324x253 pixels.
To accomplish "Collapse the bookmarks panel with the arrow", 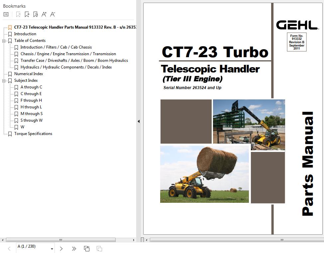I will 139,121.
